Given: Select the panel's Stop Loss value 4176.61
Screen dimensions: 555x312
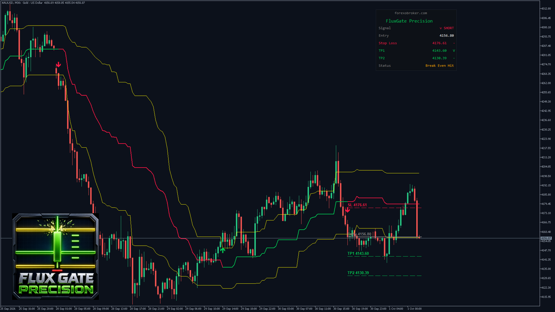Looking at the screenshot, I should (439, 43).
